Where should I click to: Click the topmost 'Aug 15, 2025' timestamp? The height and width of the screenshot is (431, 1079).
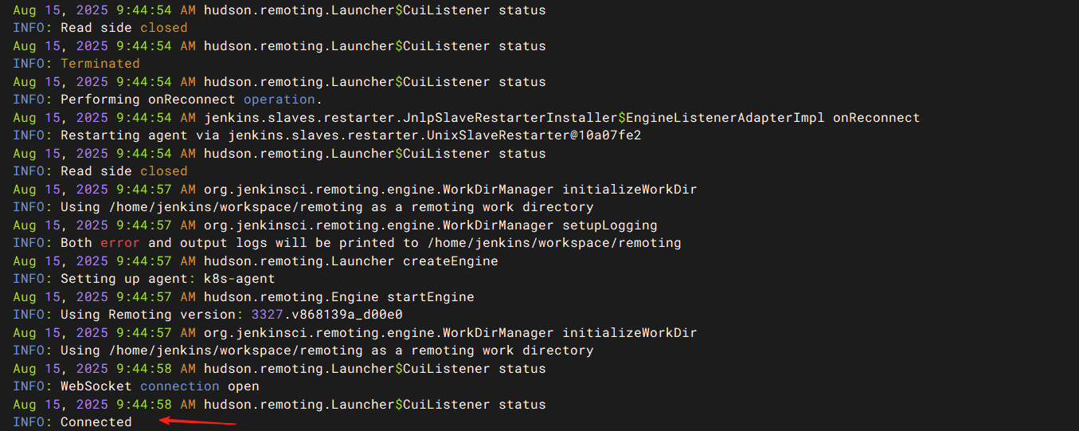61,10
